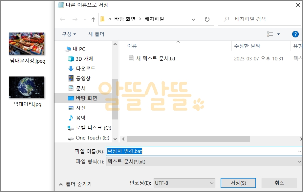The height and width of the screenshot is (192, 303).
Task: Select the One Touch (E:) drive
Action: (x=92, y=138)
